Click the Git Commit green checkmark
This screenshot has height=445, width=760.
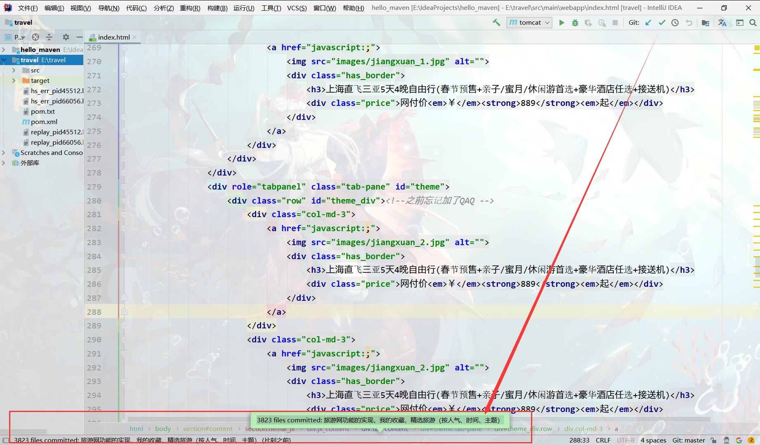(662, 23)
